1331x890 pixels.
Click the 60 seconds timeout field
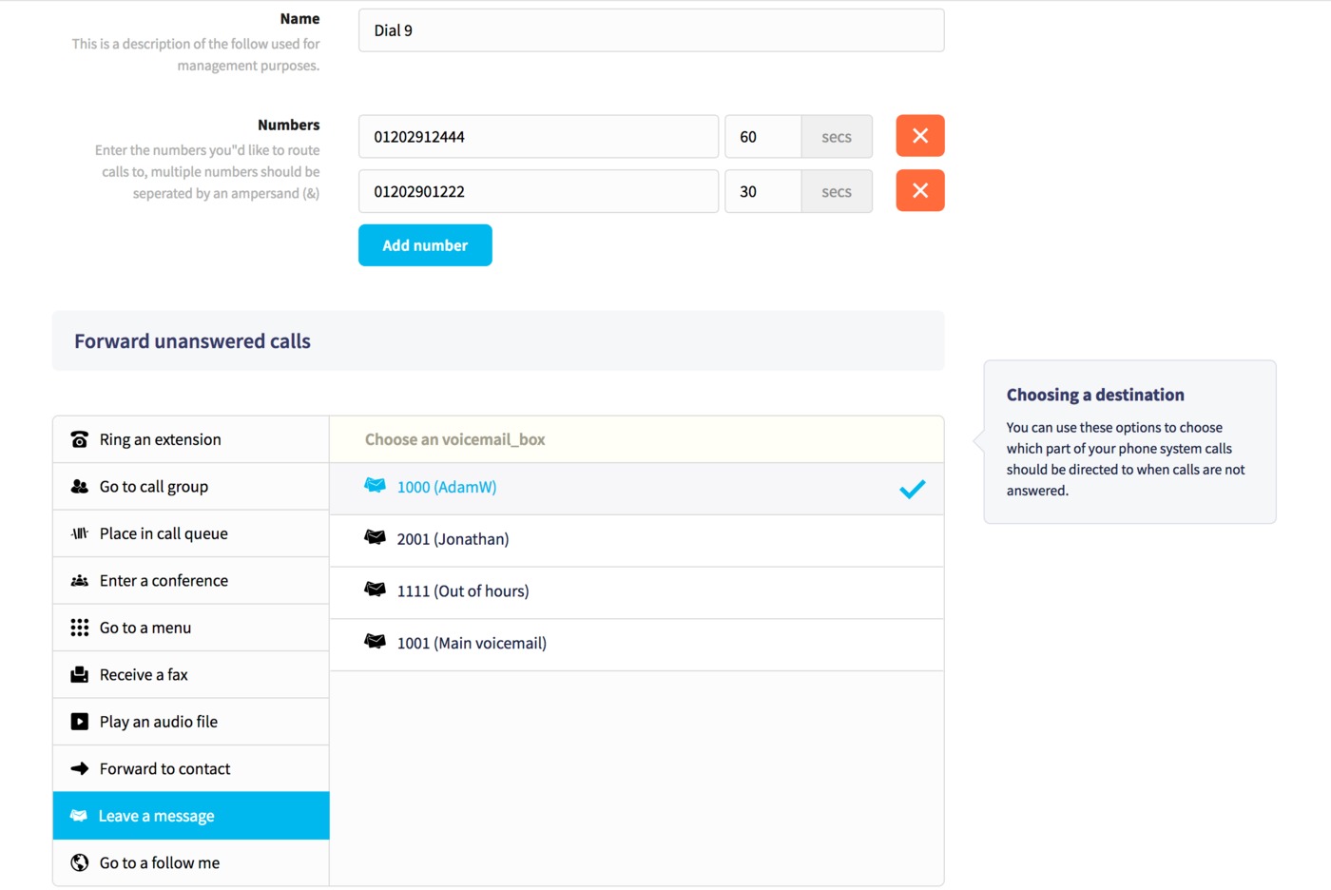pos(763,137)
